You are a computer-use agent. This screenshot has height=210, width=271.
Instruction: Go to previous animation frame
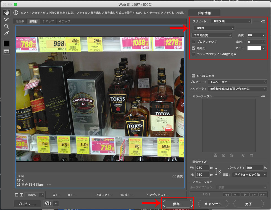point(236,195)
